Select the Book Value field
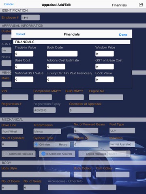146x194 pixels. (x=105, y=79)
